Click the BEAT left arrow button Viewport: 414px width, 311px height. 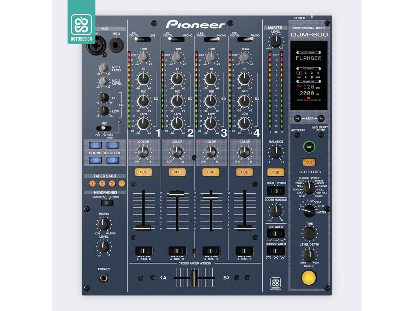click(298, 119)
